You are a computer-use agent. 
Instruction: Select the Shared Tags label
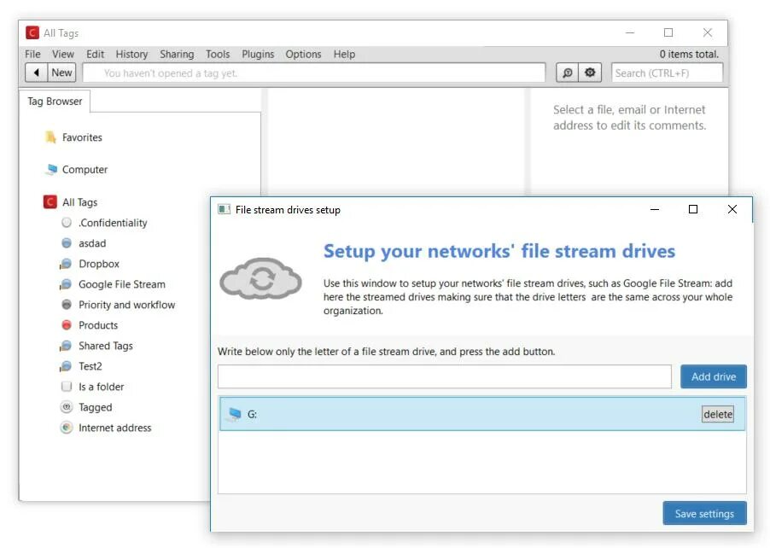[106, 346]
